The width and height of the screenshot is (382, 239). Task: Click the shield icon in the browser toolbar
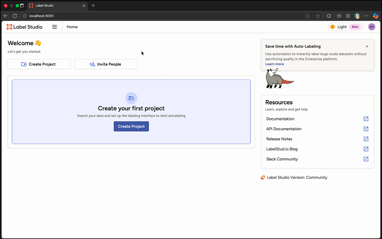pos(348,16)
